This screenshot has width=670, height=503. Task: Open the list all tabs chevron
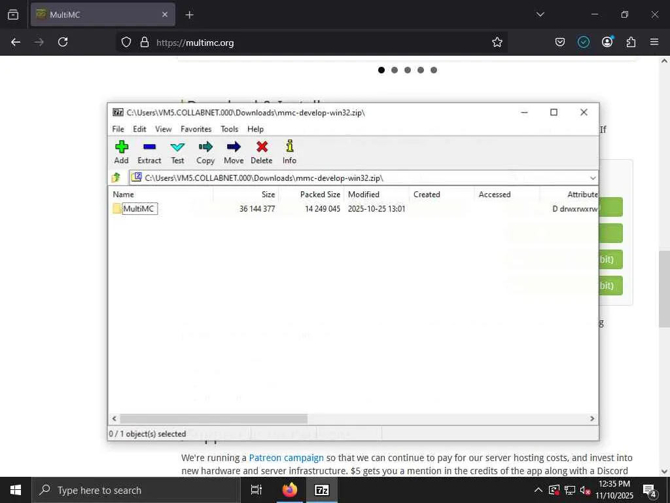pos(540,14)
